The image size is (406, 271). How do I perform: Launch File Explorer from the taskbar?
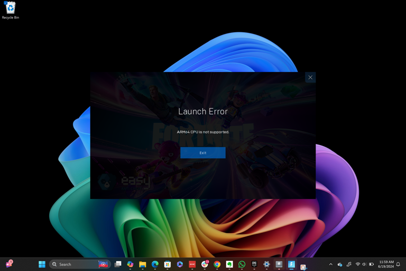tap(143, 264)
